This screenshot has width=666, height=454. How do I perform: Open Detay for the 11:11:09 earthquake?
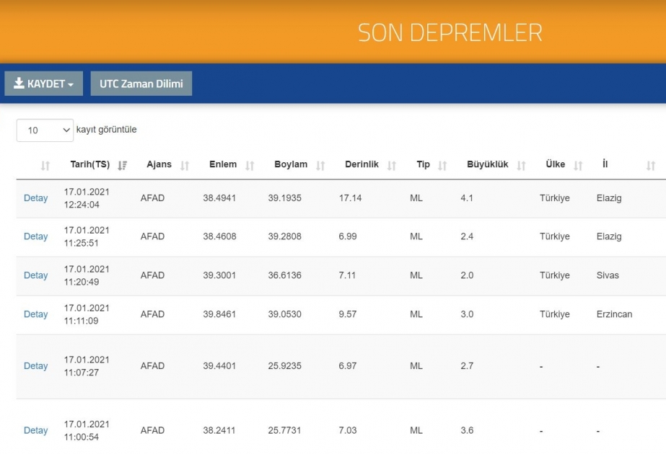pyautogui.click(x=35, y=314)
